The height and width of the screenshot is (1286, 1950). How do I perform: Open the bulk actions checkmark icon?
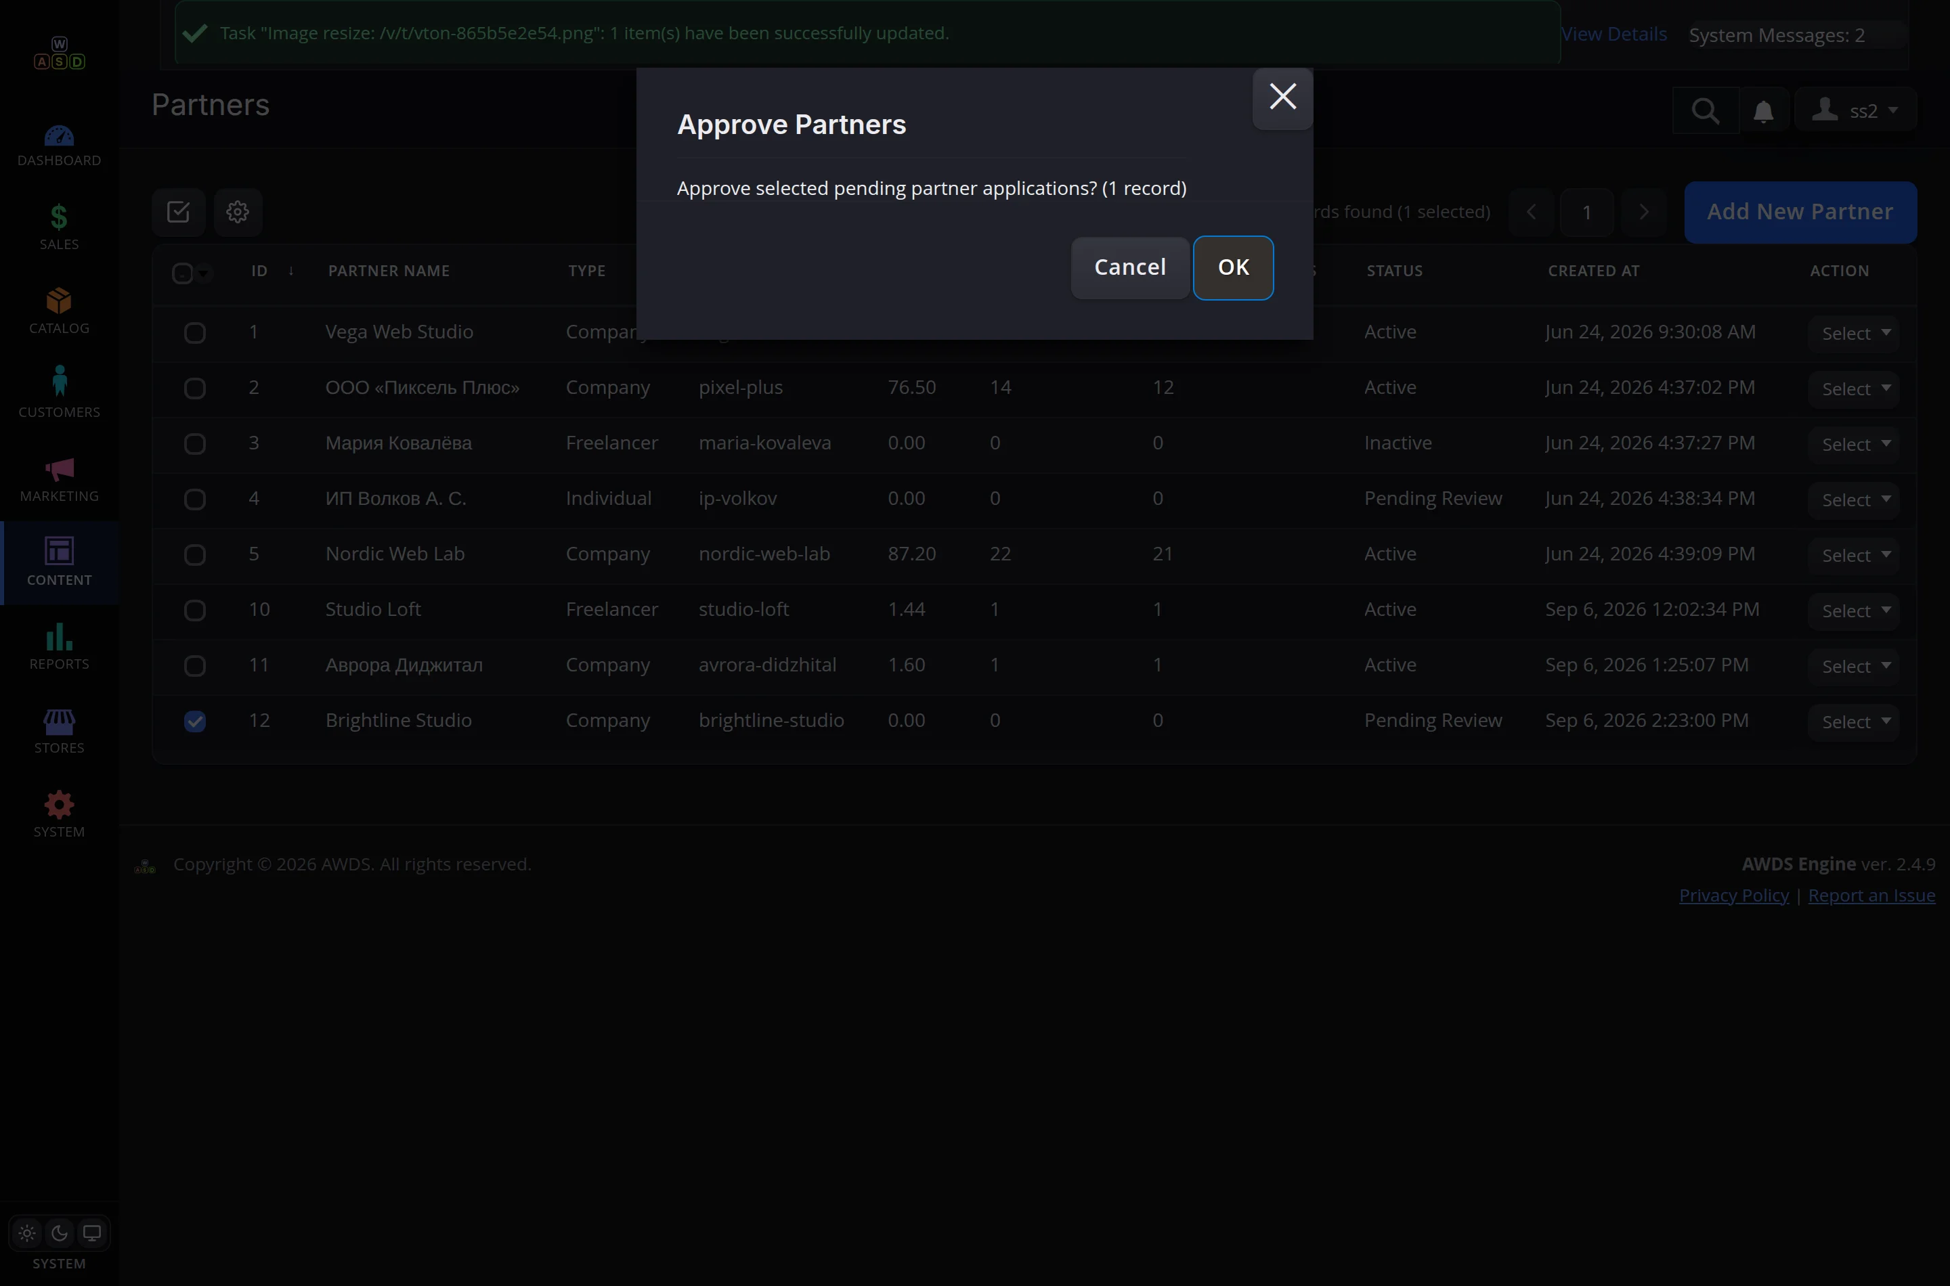pos(178,212)
